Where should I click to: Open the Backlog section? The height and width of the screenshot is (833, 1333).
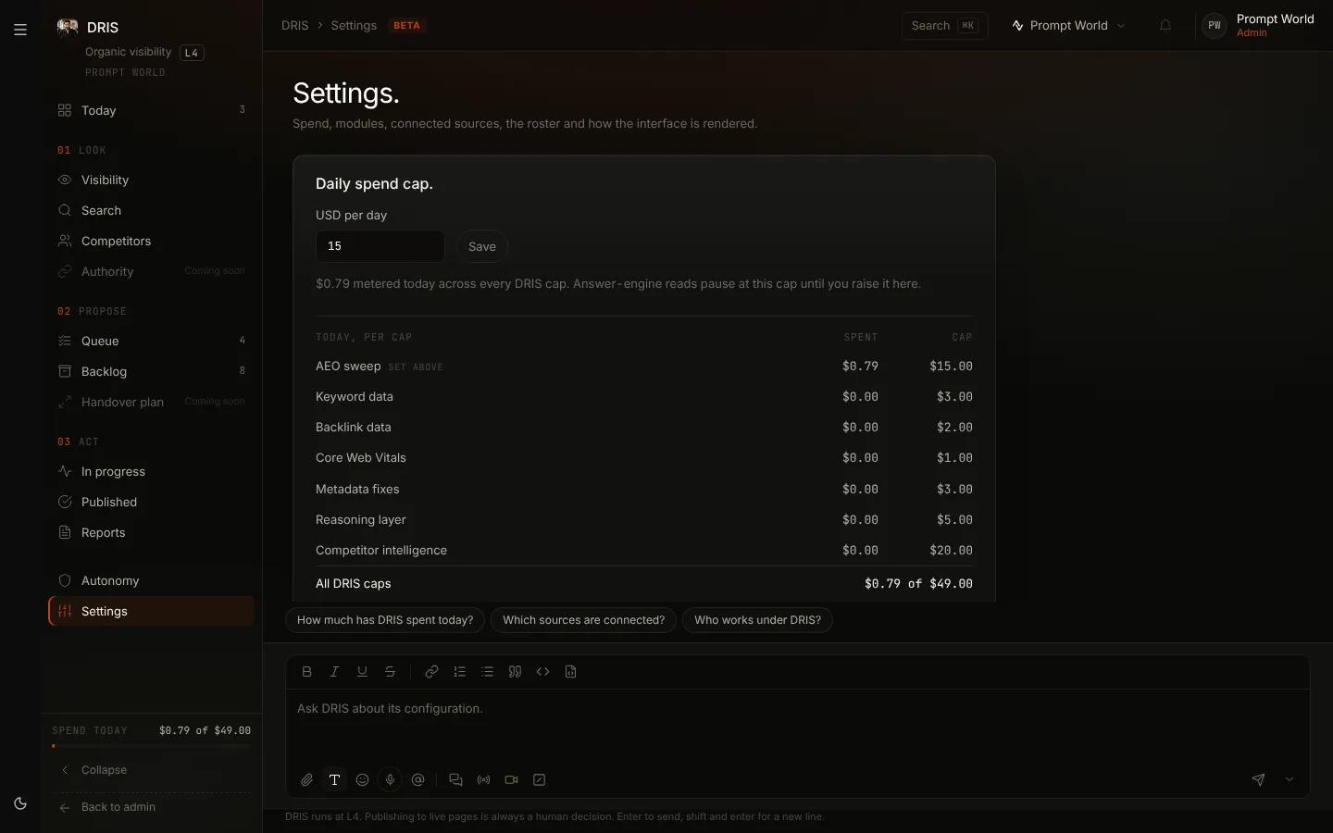(x=152, y=372)
